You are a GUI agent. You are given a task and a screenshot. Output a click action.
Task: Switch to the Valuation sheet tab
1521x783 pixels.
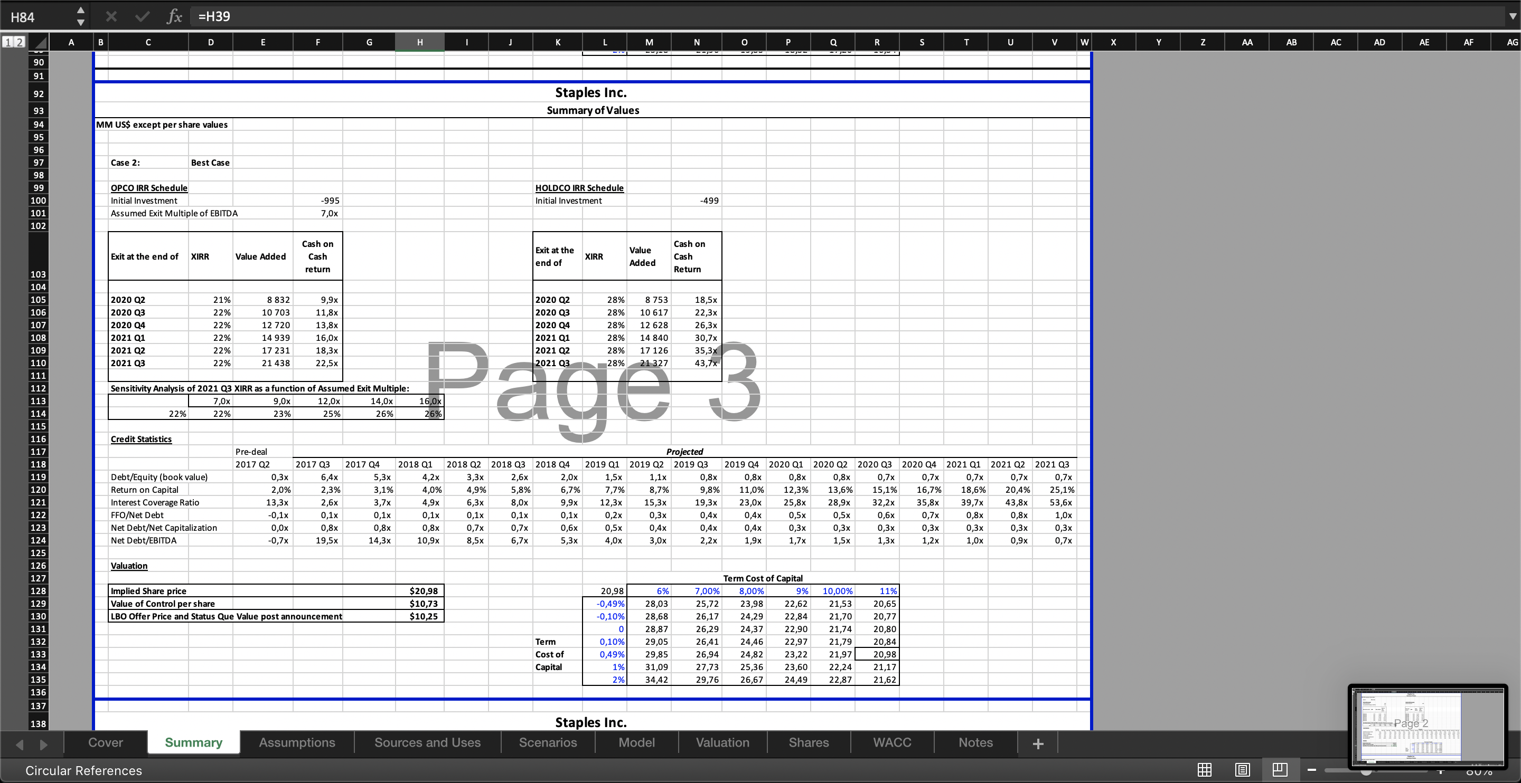[722, 742]
